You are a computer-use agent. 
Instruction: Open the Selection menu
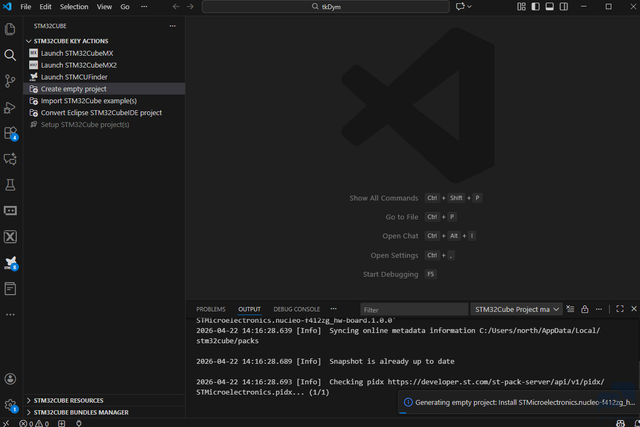pos(74,6)
